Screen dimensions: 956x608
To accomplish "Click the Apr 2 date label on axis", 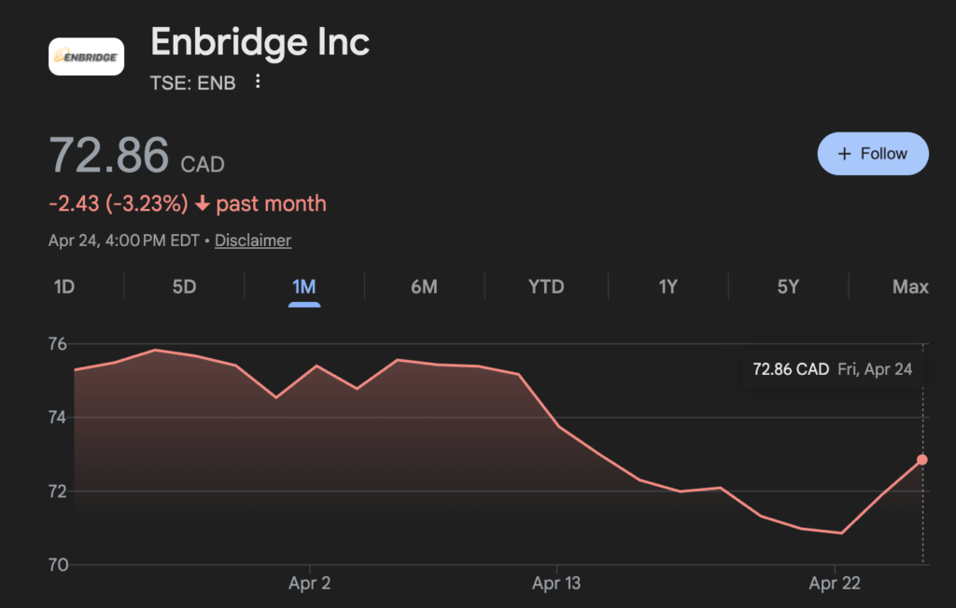I will pyautogui.click(x=309, y=584).
